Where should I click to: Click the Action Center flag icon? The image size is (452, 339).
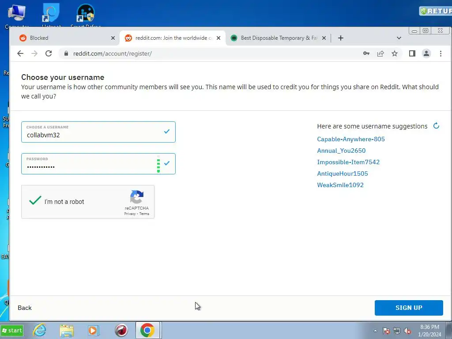[x=386, y=331]
